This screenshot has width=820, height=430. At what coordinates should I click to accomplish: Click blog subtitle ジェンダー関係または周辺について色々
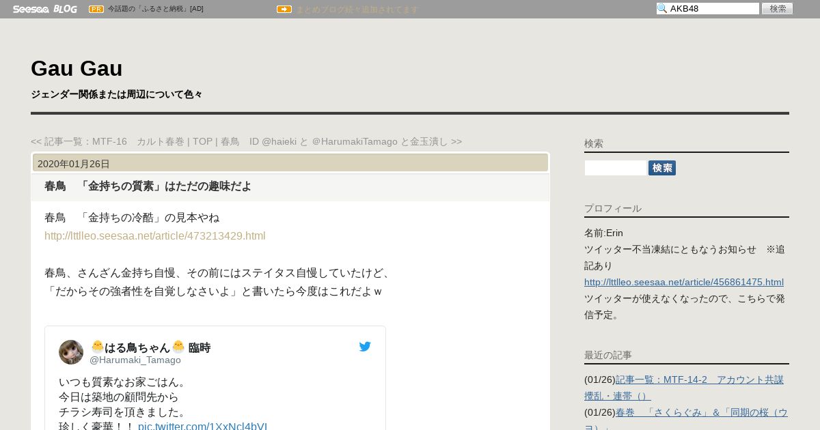coord(117,94)
